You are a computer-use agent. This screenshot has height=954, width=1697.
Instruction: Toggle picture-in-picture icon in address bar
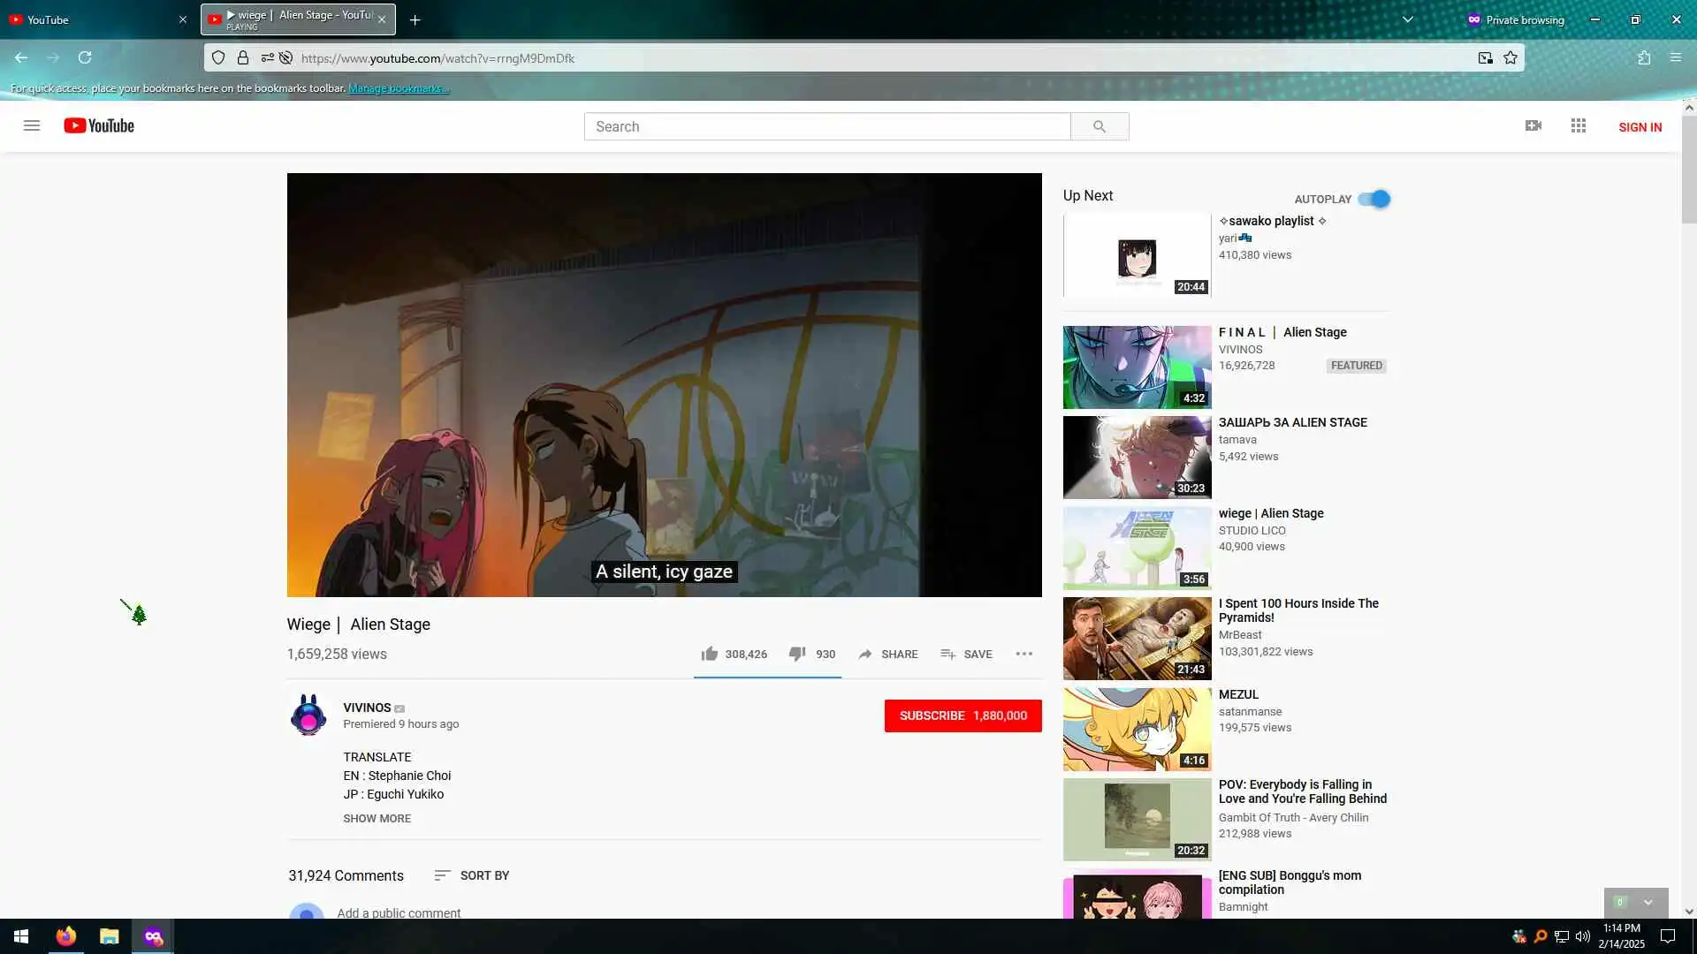coord(1485,57)
